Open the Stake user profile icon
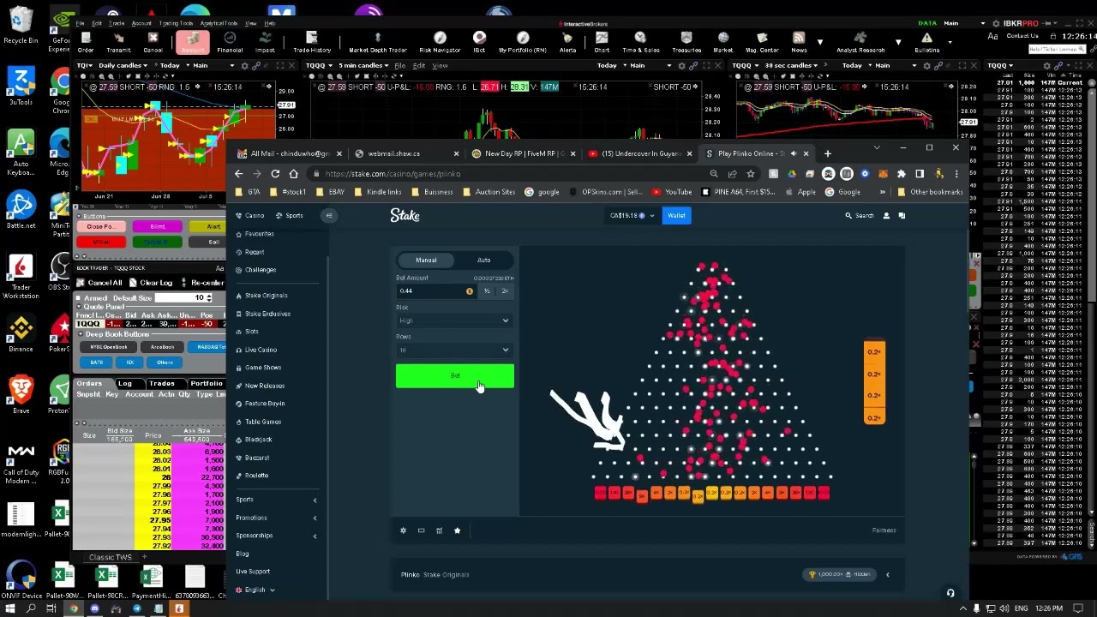This screenshot has width=1097, height=617. tap(886, 215)
